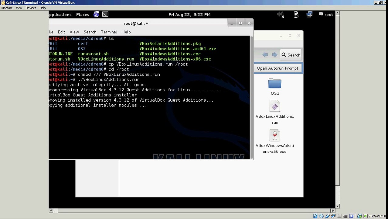Screen dimensions: 388x219
Task: Click back arrow in file manager
Action: point(265,55)
